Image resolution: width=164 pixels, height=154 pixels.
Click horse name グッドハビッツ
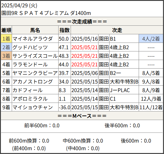(x=30, y=47)
